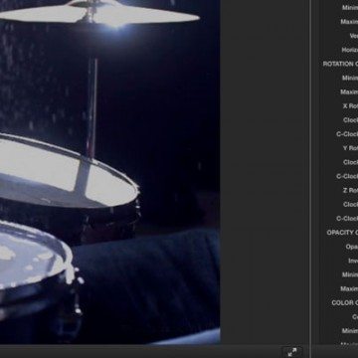Viewport: 358px width, 358px height.
Task: Click the Clockwise label under Y Rotation
Action: tap(350, 162)
